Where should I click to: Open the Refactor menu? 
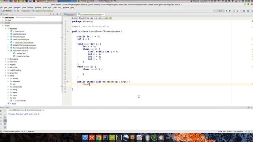[x=38, y=7]
